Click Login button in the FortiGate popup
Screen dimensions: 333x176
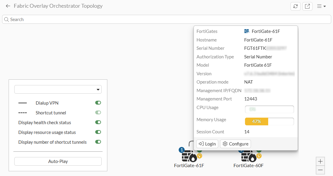click(x=207, y=144)
